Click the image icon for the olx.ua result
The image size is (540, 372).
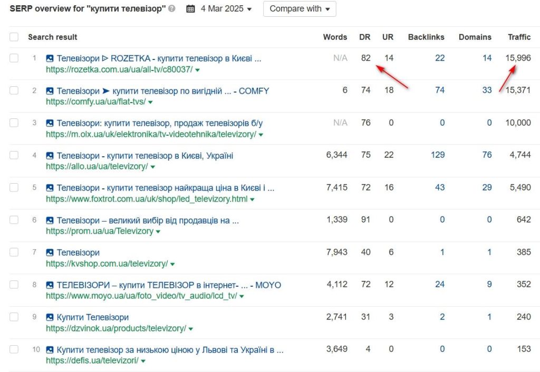click(50, 123)
